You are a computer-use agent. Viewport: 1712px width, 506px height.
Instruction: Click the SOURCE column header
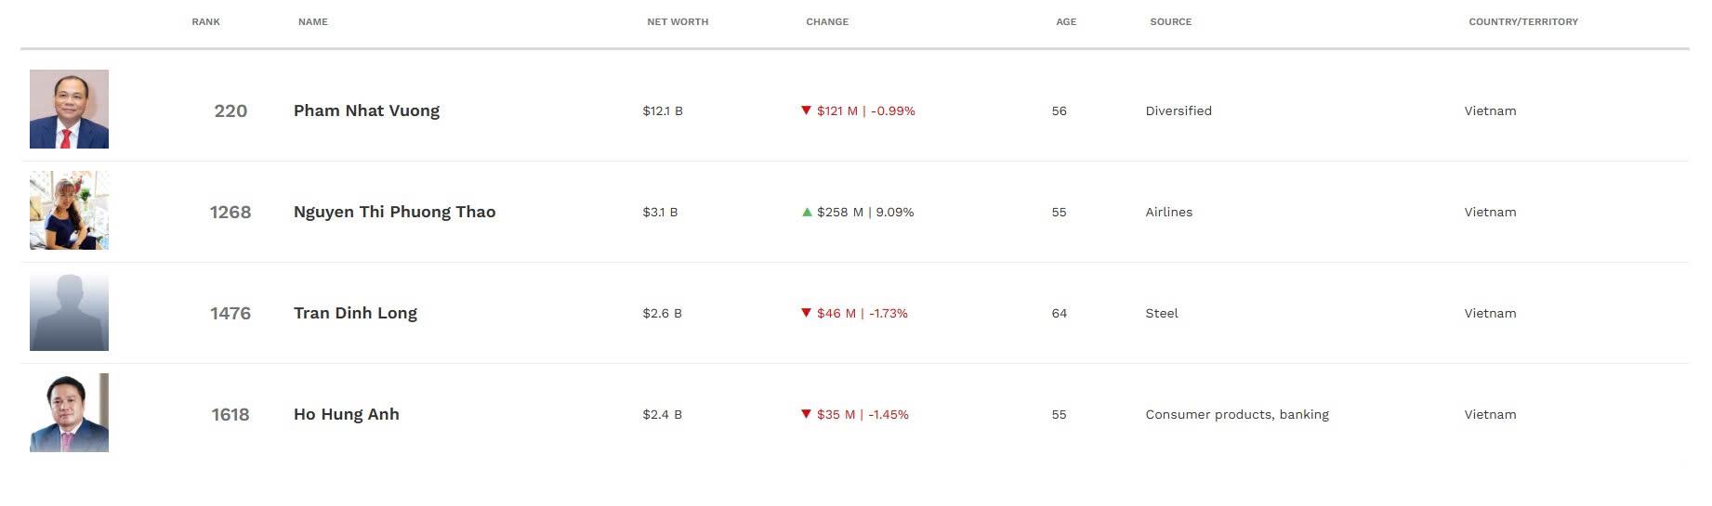[1170, 21]
